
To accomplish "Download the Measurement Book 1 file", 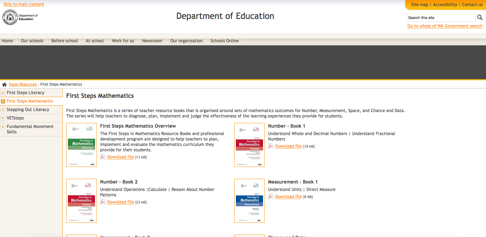I will 288,197.
